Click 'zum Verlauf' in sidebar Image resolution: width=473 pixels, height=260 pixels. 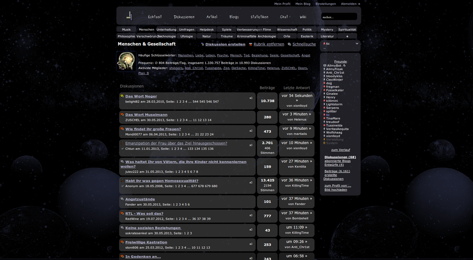[x=341, y=150]
